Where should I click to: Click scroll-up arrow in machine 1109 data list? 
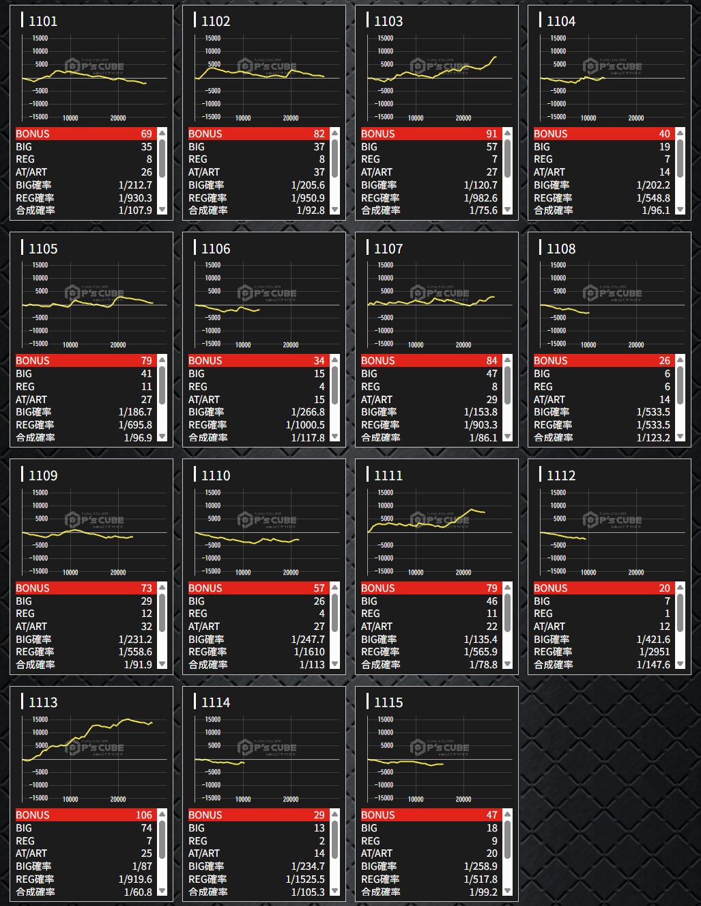(x=162, y=588)
